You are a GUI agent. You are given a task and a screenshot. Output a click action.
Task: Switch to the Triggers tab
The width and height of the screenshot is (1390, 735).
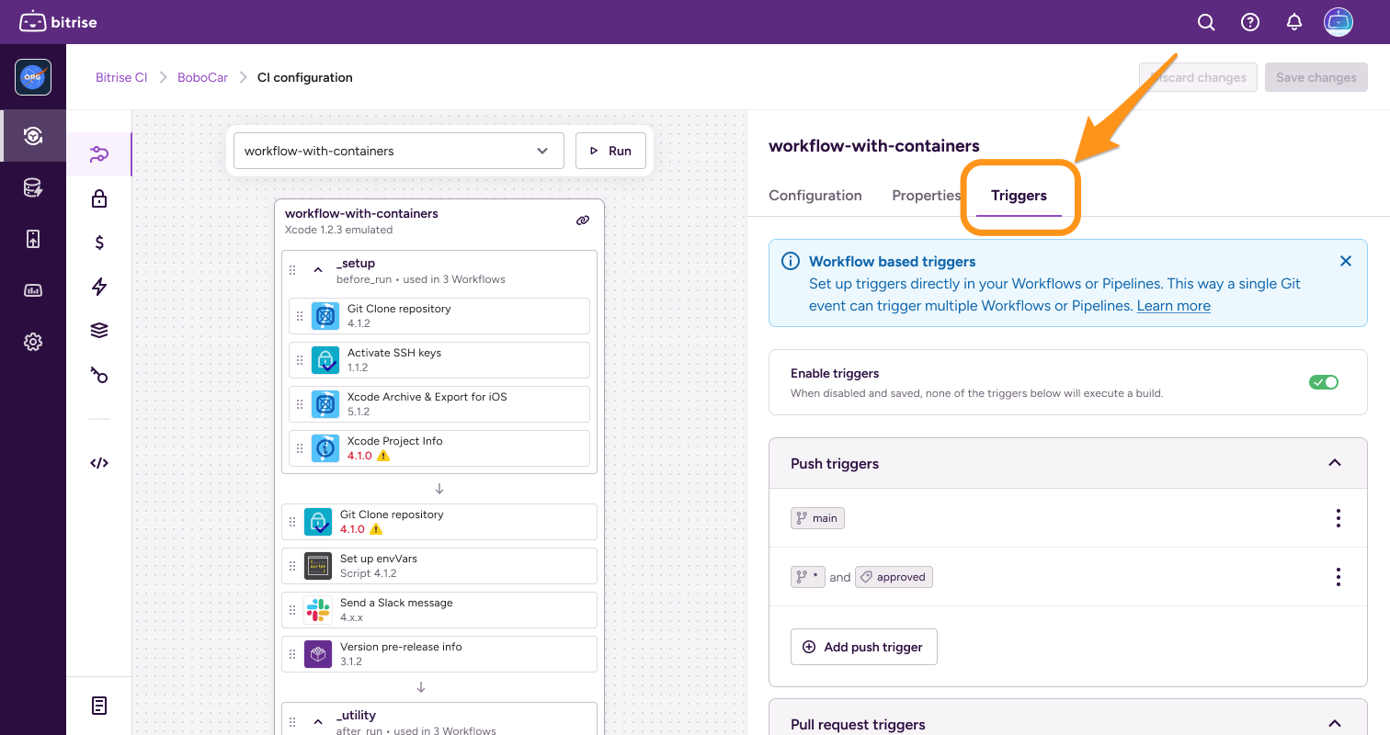[x=1019, y=195]
